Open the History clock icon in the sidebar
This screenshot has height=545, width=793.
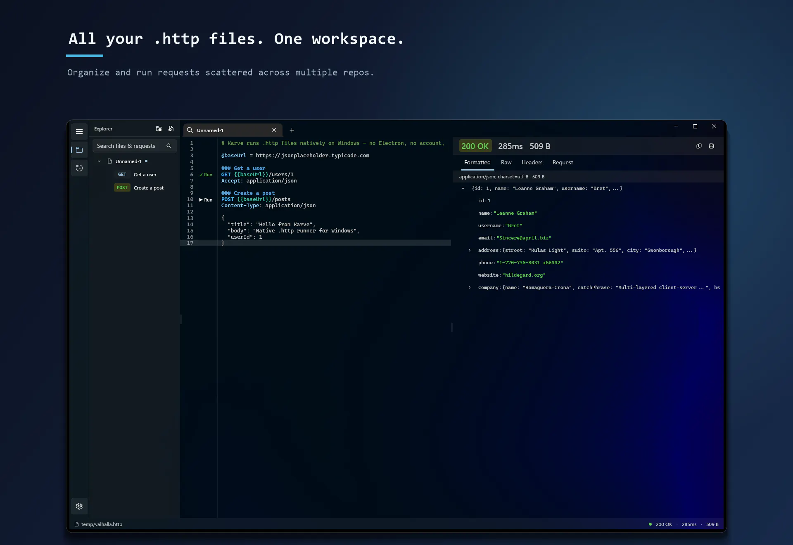79,168
